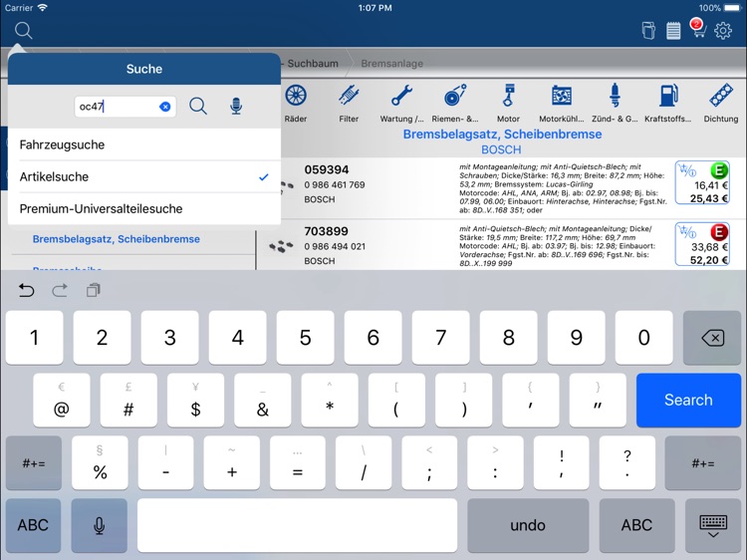View thumbnail of article 703899
747x560 pixels.
281,246
